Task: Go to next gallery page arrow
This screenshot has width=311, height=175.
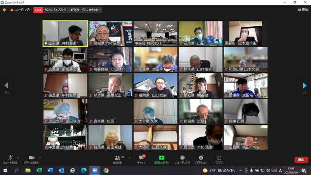Action: coord(305,86)
